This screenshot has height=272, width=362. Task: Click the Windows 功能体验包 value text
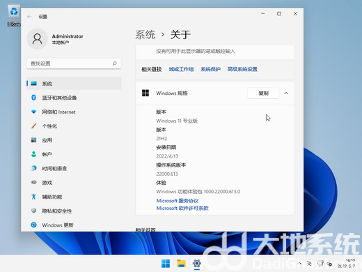pyautogui.click(x=198, y=192)
